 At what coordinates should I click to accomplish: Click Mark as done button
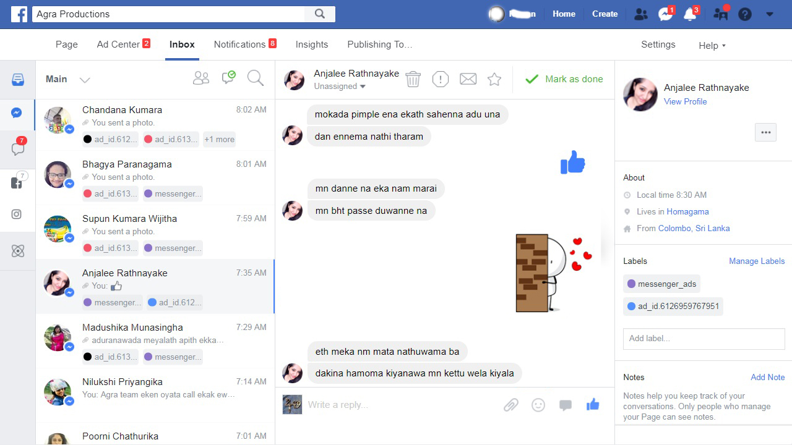[x=564, y=79]
